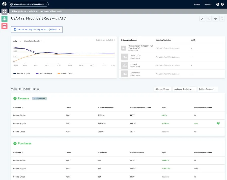Sort Purchases table by Variation column
The height and width of the screenshot is (180, 227).
(x=18, y=153)
